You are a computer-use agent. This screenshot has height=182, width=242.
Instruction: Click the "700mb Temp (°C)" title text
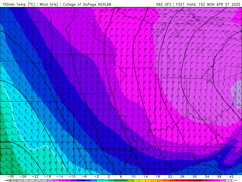[18, 4]
